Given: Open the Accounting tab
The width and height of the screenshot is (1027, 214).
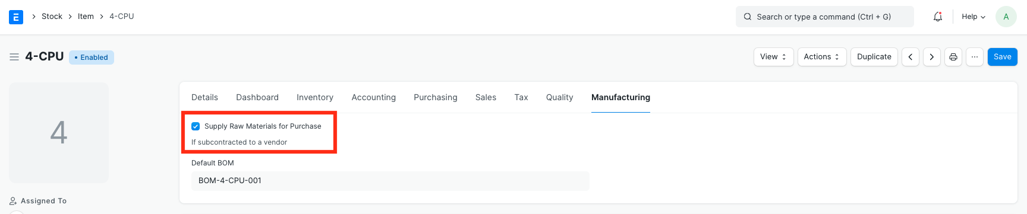Looking at the screenshot, I should pyautogui.click(x=374, y=97).
